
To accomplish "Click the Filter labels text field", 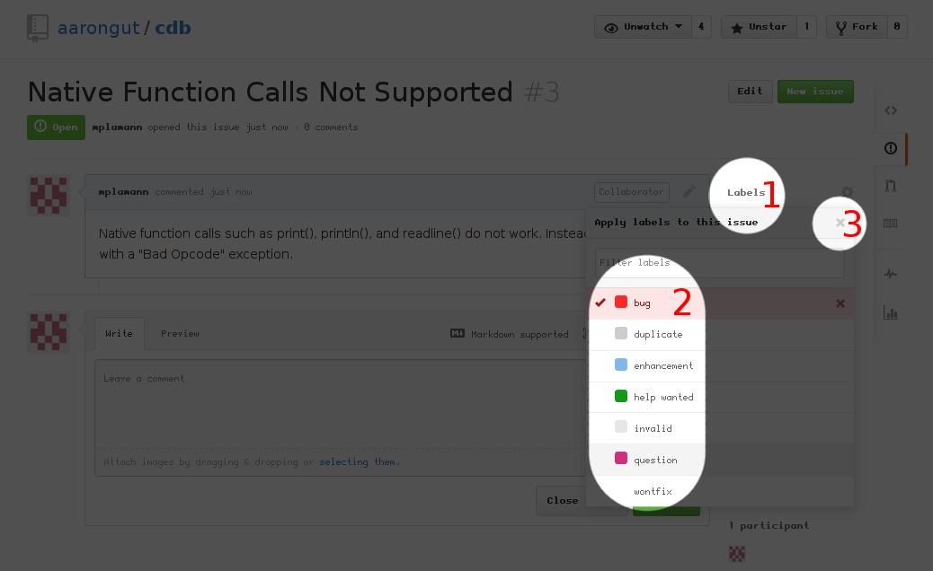I will pos(719,263).
